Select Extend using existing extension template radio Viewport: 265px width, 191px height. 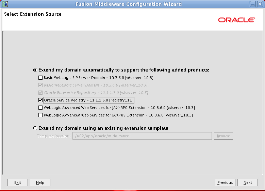35,128
